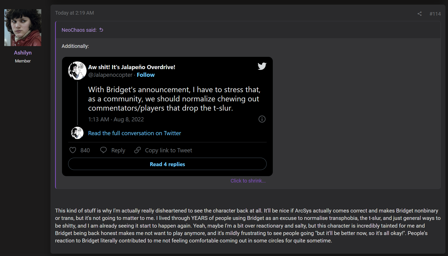Click the reply speech bubble icon
Image resolution: width=448 pixels, height=256 pixels.
pos(103,150)
